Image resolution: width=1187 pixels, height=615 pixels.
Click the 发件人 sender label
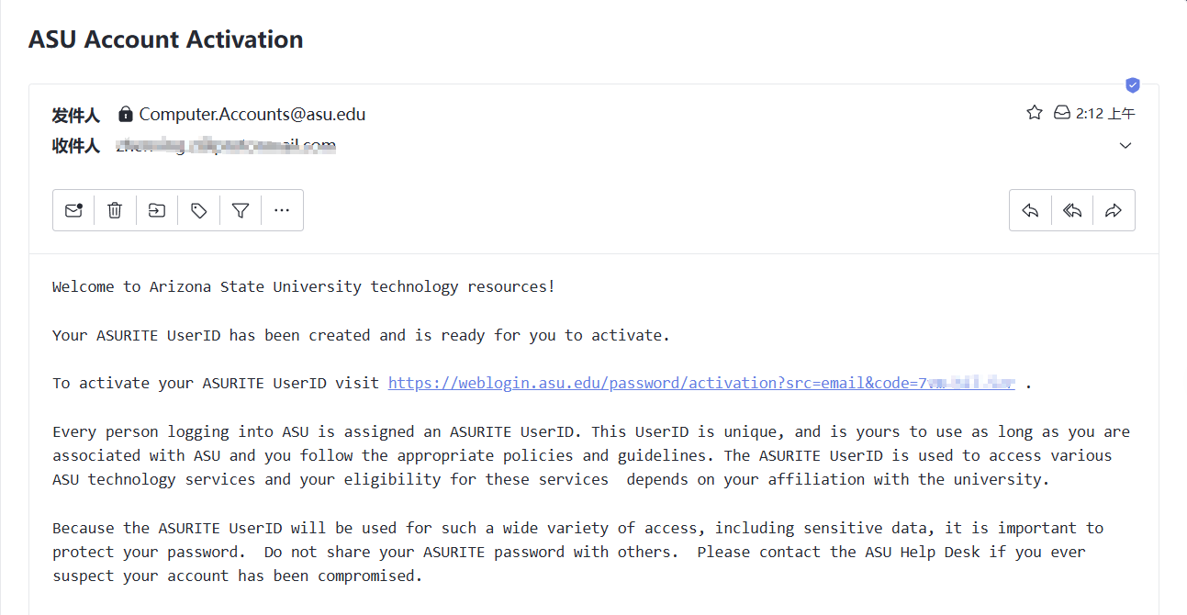pos(75,115)
